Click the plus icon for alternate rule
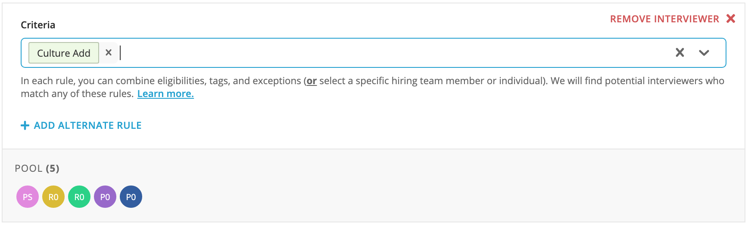 25,125
